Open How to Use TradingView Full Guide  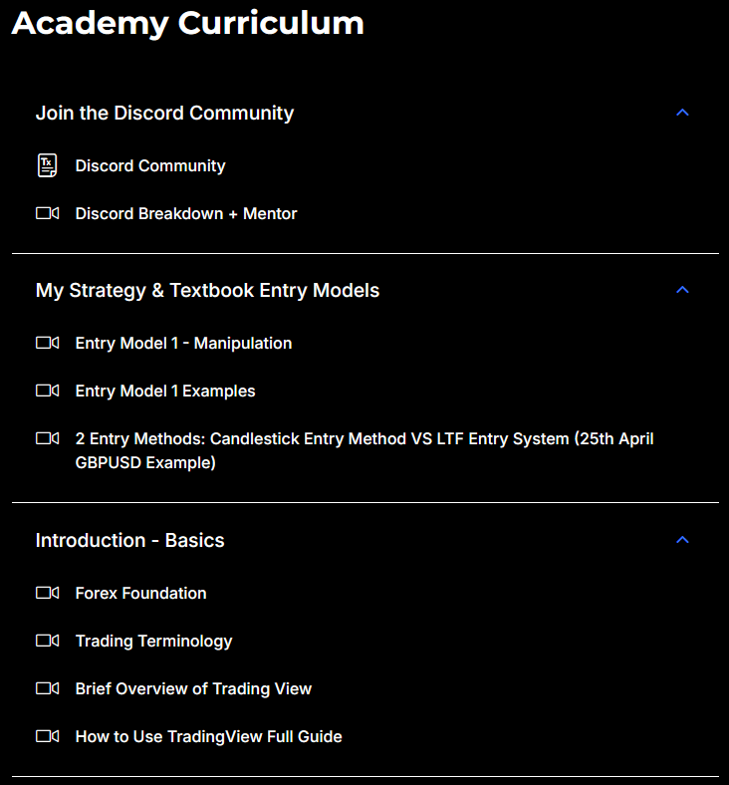(208, 737)
